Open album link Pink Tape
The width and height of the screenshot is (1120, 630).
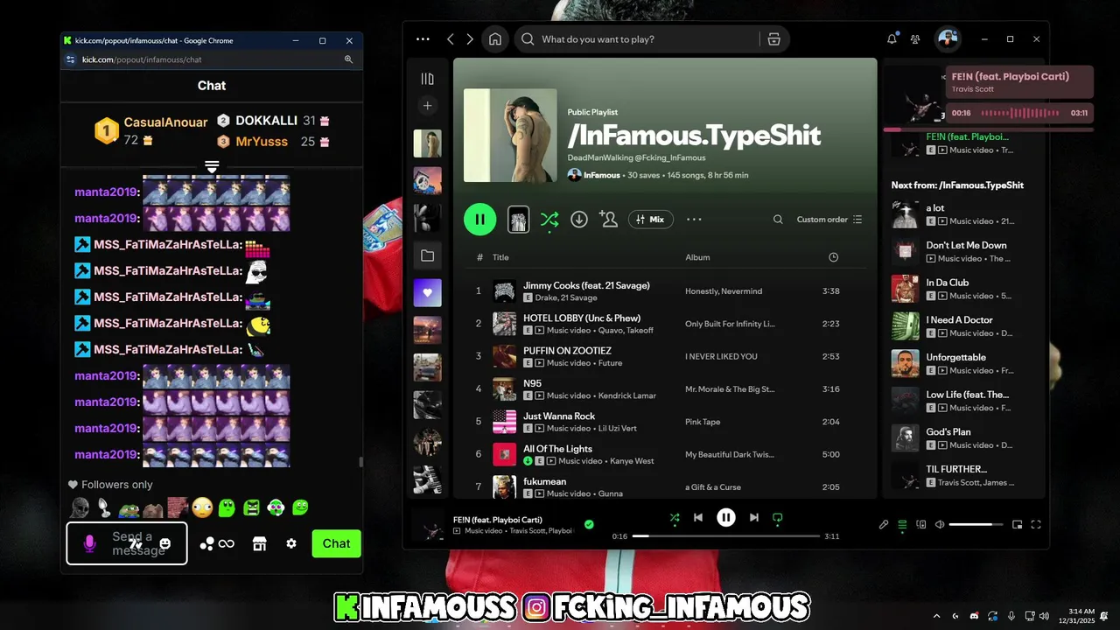703,422
